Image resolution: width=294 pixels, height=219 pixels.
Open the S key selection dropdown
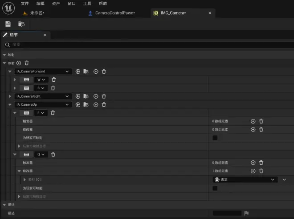[x=41, y=88]
